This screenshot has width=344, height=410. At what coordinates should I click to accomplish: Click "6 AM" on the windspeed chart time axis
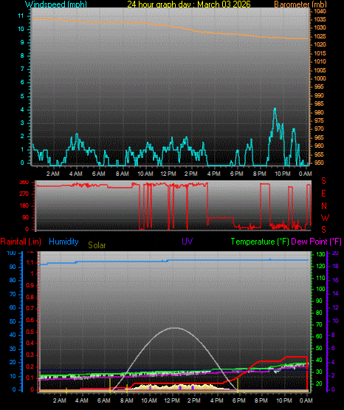[99, 174]
